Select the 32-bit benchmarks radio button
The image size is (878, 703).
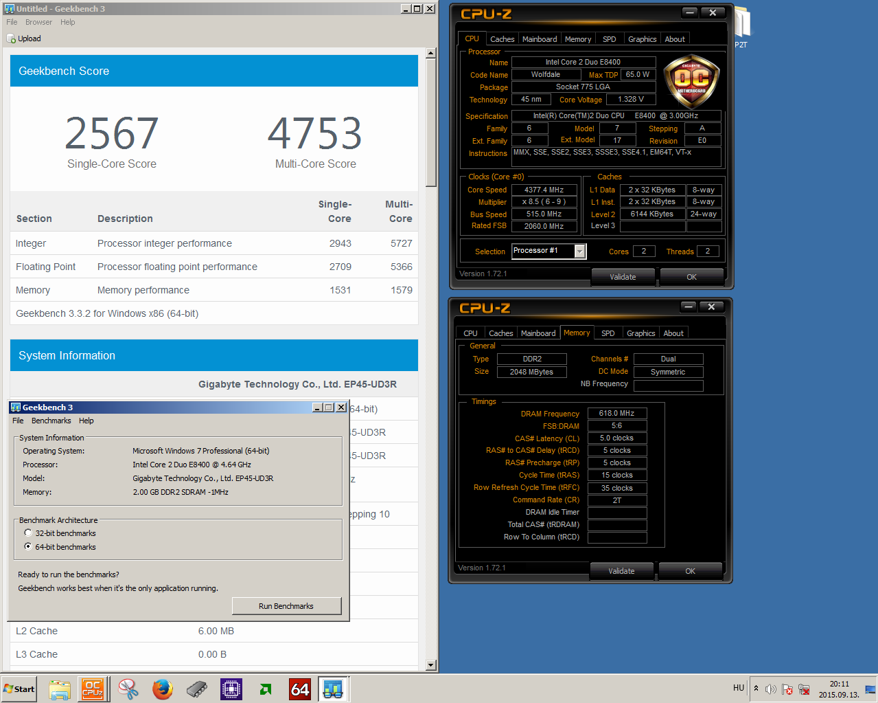coord(27,533)
